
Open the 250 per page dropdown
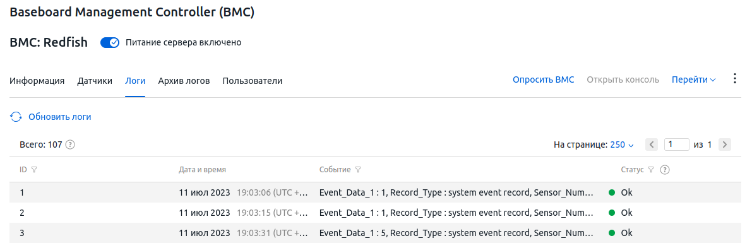click(622, 145)
